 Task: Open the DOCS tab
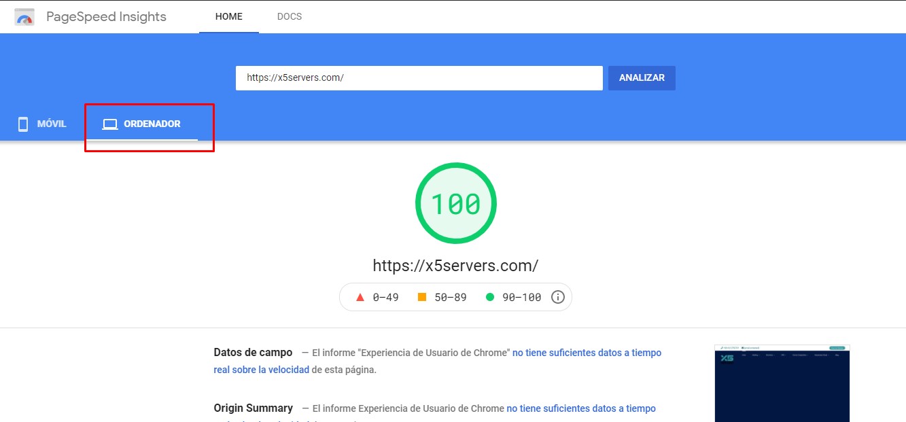coord(290,16)
